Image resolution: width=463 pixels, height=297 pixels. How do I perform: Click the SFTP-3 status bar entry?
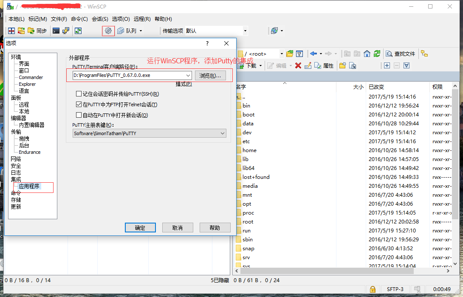[x=395, y=289]
